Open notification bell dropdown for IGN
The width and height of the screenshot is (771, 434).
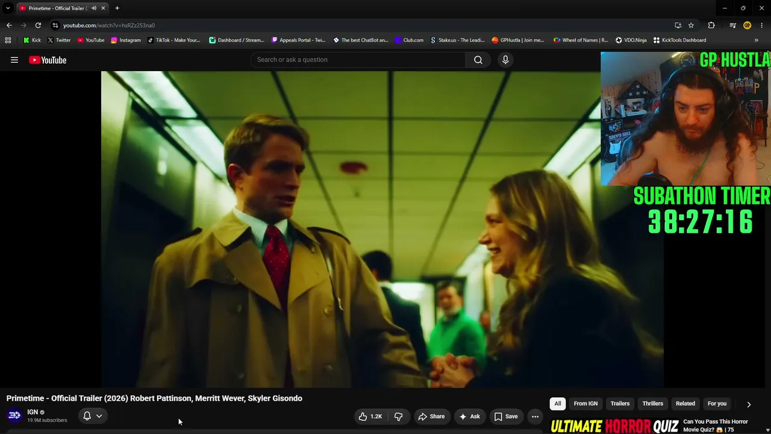pyautogui.click(x=93, y=416)
